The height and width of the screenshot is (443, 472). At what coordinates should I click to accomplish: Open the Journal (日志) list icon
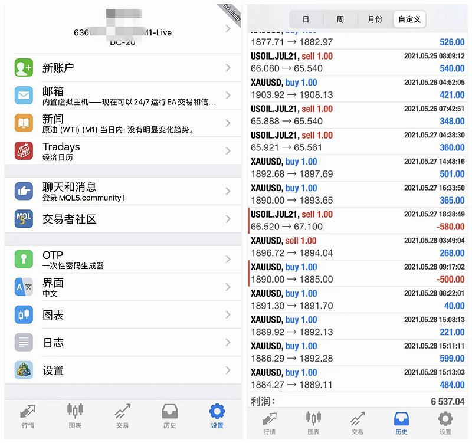pyautogui.click(x=24, y=343)
